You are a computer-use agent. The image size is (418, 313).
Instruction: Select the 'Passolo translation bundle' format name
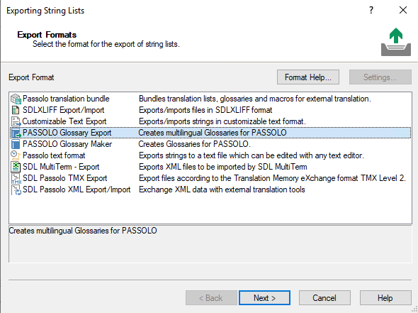click(x=66, y=99)
